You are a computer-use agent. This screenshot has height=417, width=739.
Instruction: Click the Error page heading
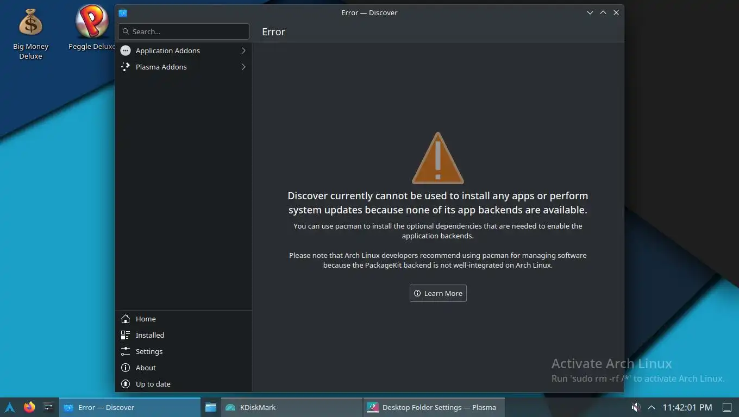(273, 31)
